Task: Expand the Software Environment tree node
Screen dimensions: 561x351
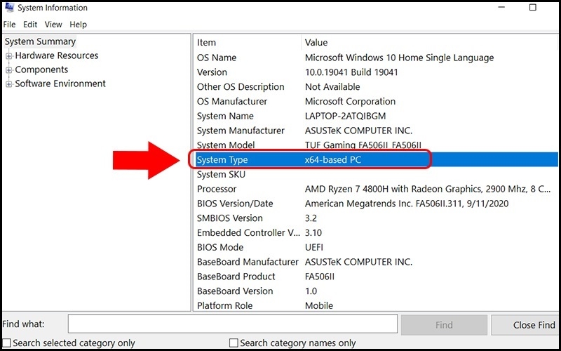Action: [x=9, y=84]
